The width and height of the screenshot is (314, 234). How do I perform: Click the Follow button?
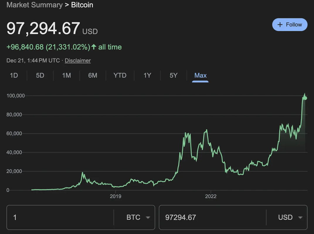coord(290,25)
